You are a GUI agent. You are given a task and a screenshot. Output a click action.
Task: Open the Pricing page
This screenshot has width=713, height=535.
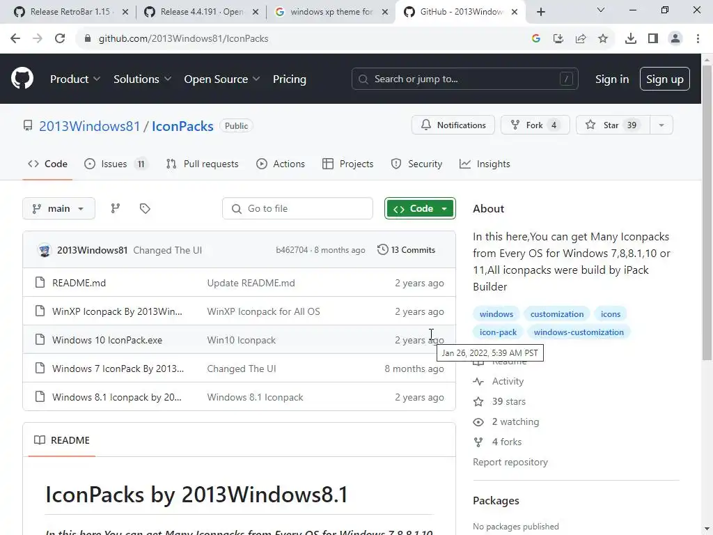click(289, 79)
